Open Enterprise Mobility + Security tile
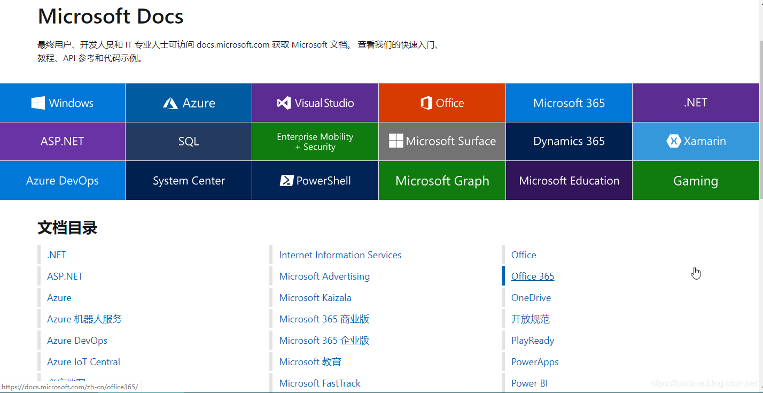 coord(315,141)
